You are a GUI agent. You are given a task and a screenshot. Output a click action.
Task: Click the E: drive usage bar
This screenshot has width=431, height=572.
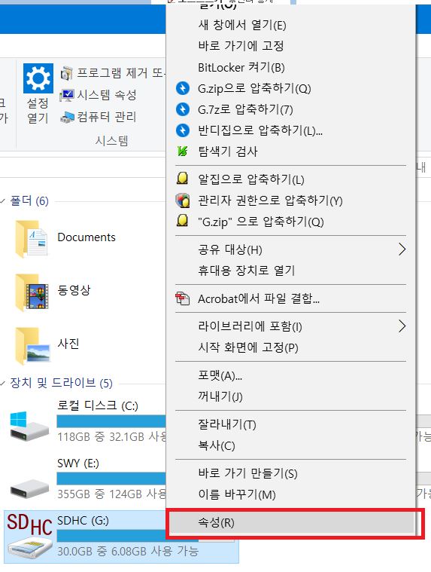[111, 479]
